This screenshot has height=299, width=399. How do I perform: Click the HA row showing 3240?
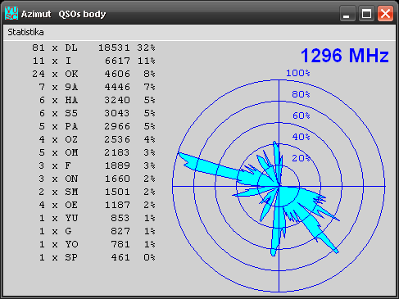coord(93,100)
